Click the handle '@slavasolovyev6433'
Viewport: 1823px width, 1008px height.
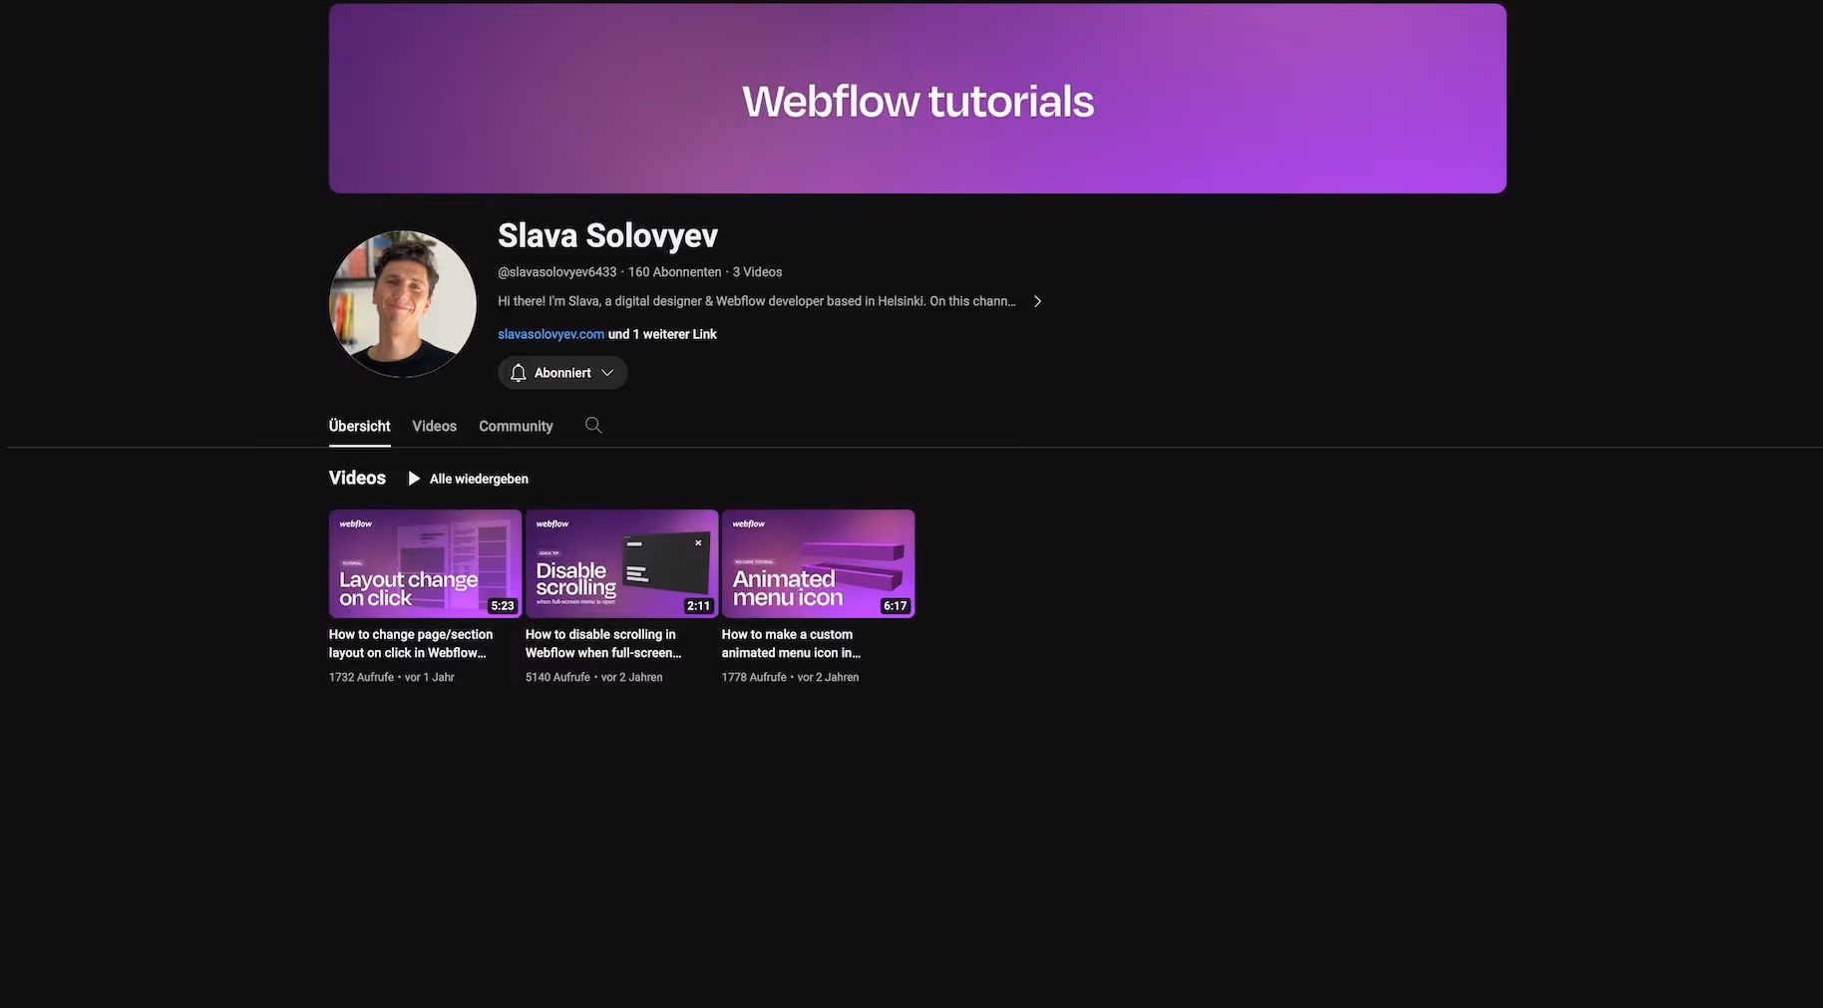[x=557, y=272]
